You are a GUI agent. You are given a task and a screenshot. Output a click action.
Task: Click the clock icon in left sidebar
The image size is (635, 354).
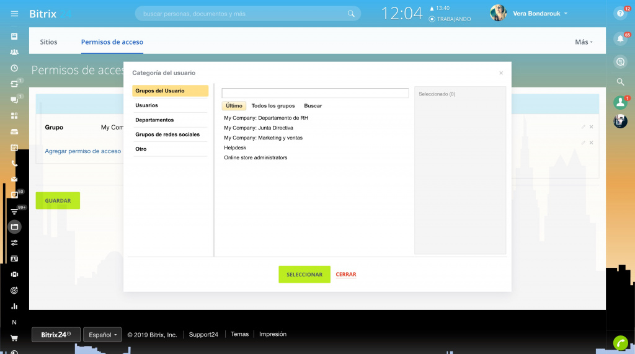(x=14, y=68)
